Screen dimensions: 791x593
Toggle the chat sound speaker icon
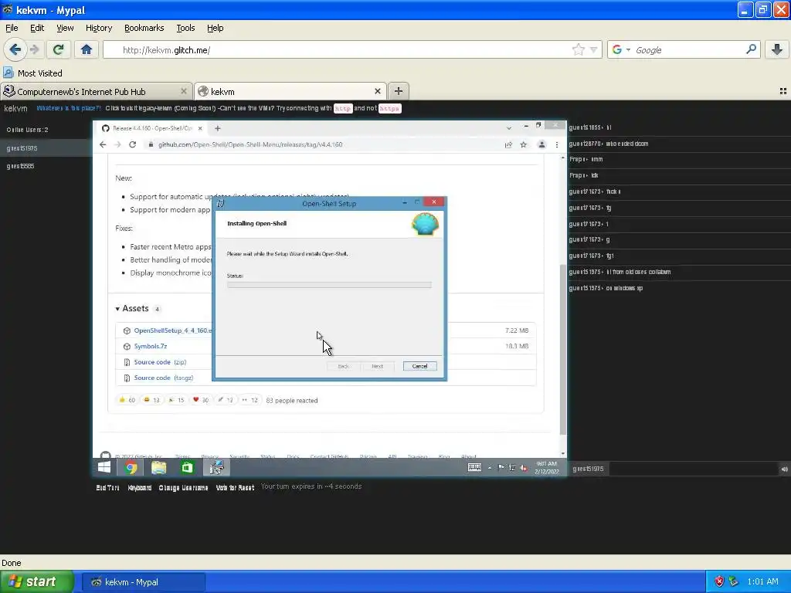pos(785,469)
